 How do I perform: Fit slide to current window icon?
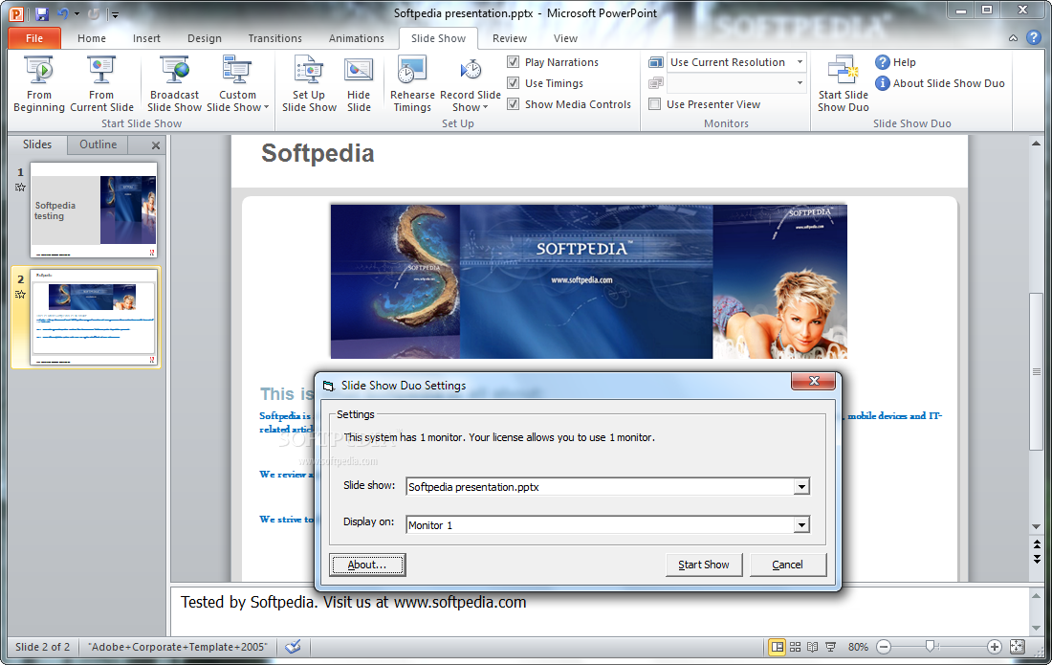tap(1018, 647)
